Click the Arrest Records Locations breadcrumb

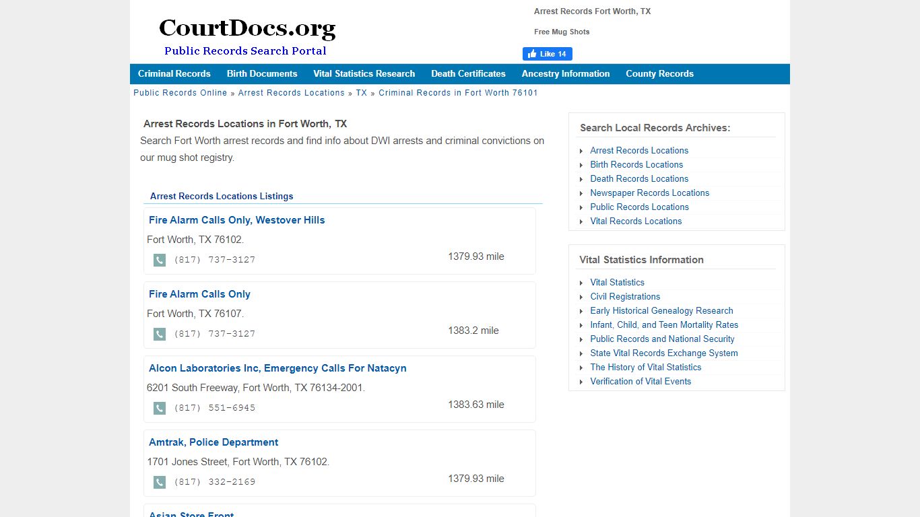click(291, 93)
